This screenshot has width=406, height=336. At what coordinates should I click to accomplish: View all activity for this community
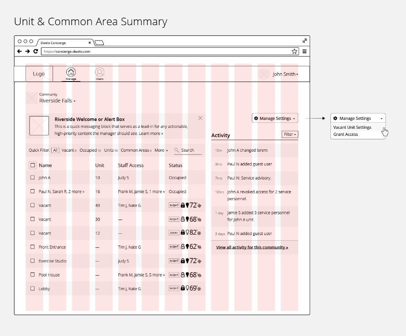(x=252, y=247)
